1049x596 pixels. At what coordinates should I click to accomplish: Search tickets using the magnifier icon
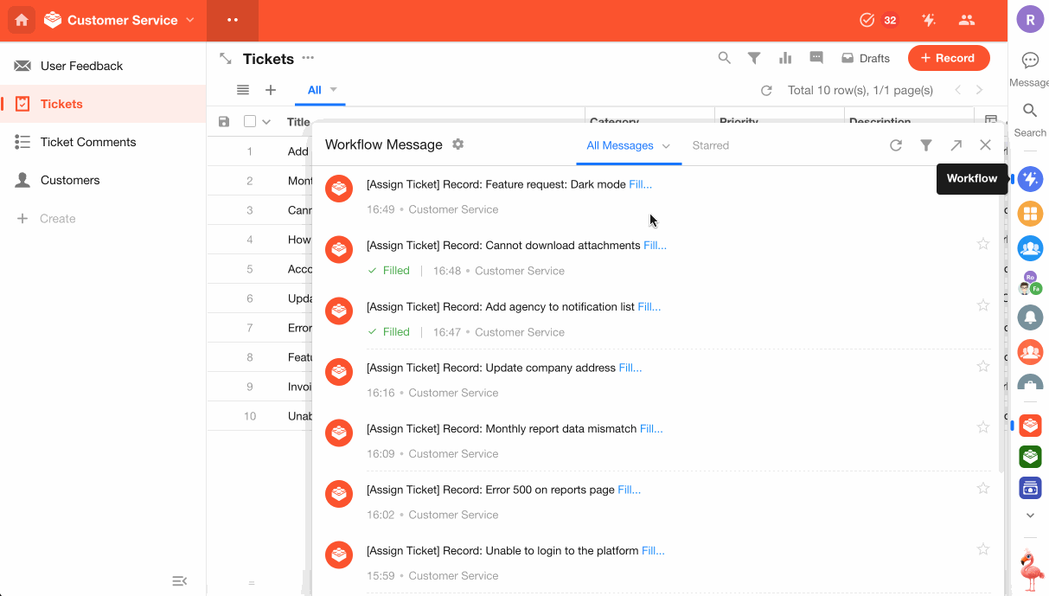coord(725,58)
